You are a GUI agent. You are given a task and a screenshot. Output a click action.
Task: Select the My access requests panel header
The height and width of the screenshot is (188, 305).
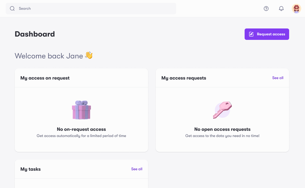pyautogui.click(x=184, y=78)
